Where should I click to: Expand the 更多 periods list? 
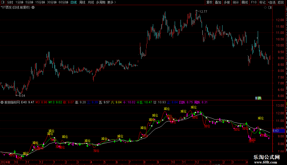[111, 2]
